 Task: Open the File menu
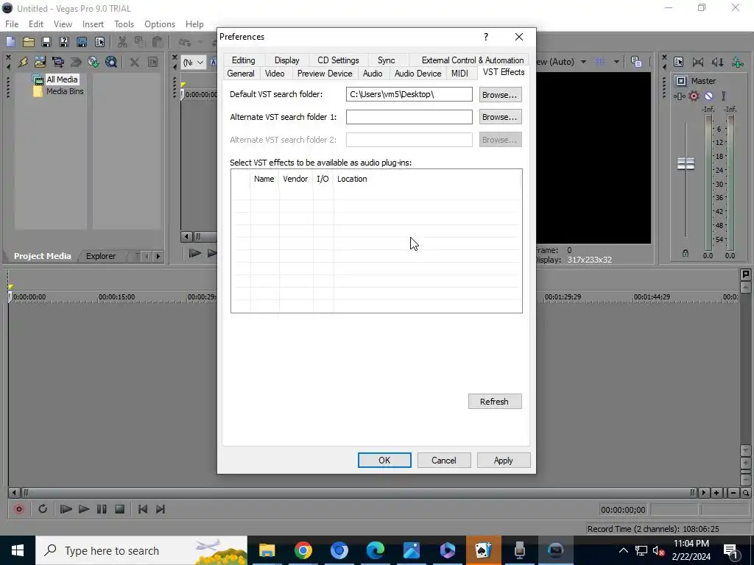click(x=12, y=24)
